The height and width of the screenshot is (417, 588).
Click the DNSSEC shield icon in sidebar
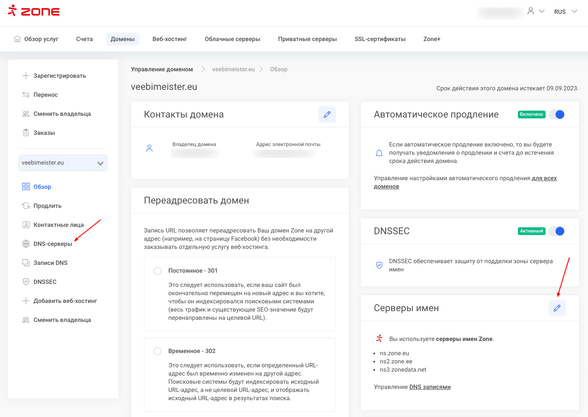tap(26, 282)
